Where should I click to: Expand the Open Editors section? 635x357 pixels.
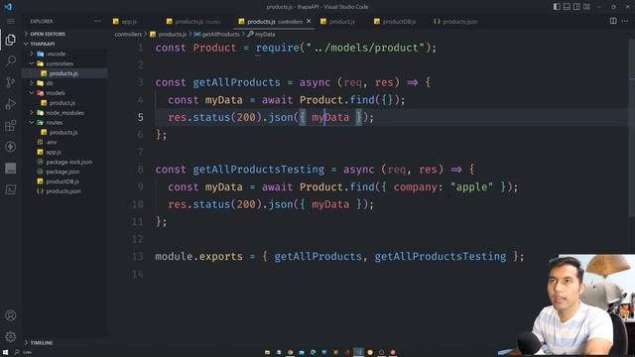48,34
